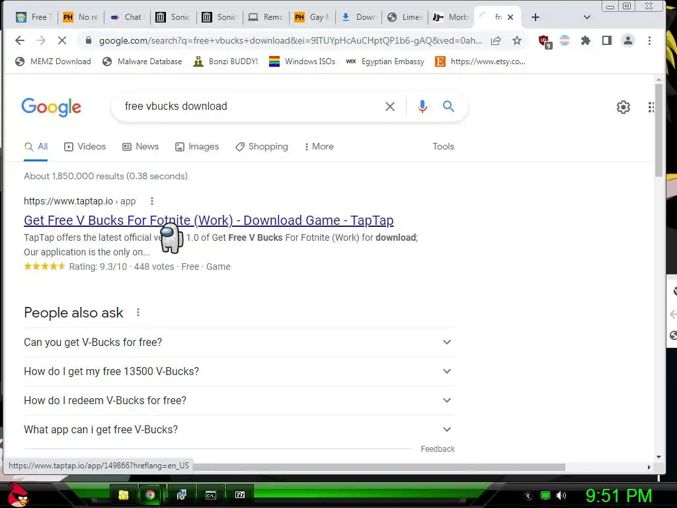Image resolution: width=677 pixels, height=508 pixels.
Task: Open the Extensions puzzle piece menu
Action: click(586, 40)
